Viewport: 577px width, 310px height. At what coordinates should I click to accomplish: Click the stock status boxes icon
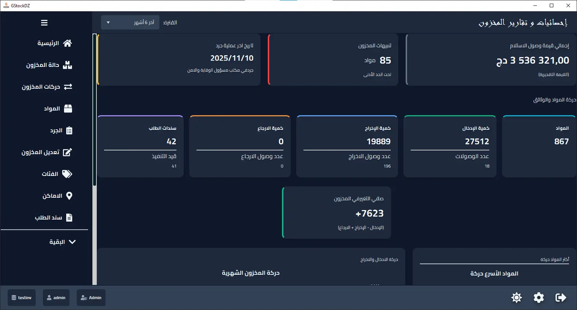(x=67, y=65)
